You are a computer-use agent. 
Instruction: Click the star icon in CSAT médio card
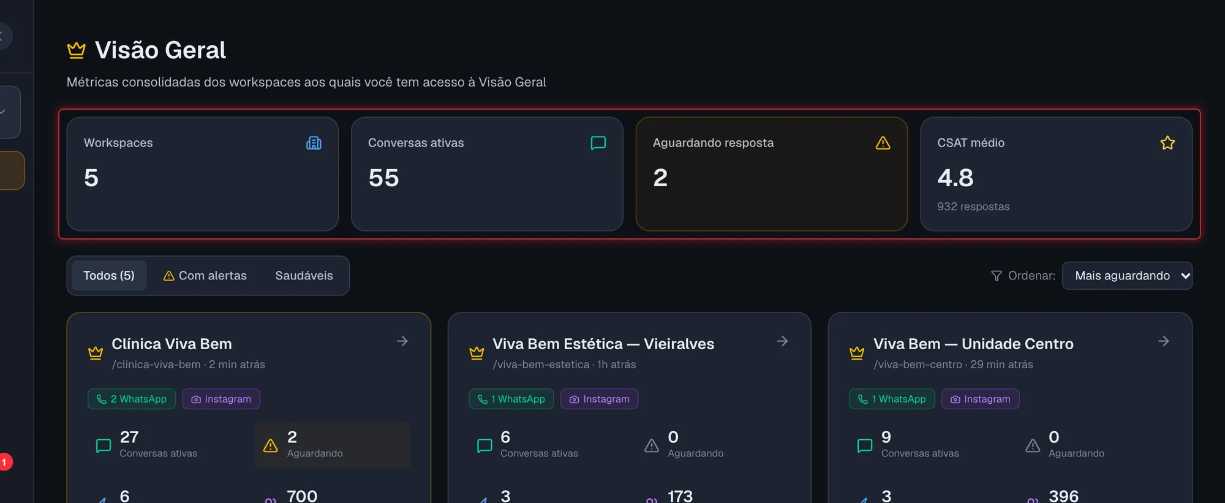click(x=1167, y=143)
